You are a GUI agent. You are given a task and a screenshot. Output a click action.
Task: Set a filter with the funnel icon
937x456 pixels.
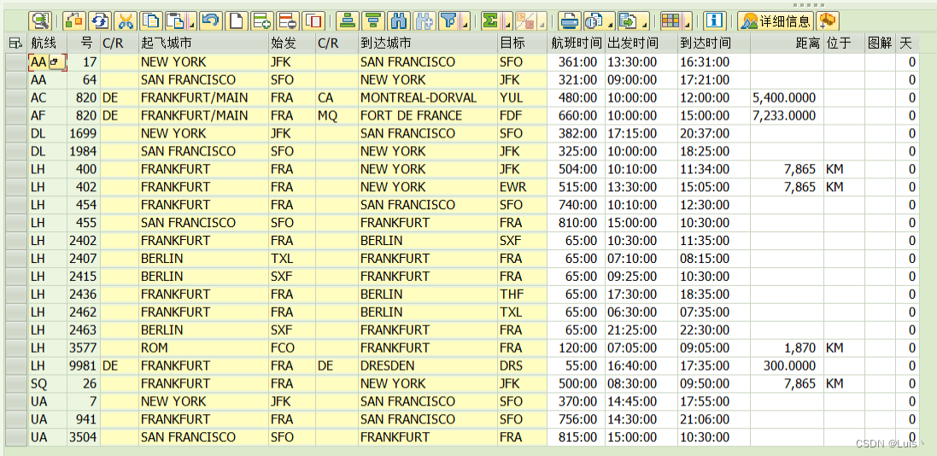447,20
